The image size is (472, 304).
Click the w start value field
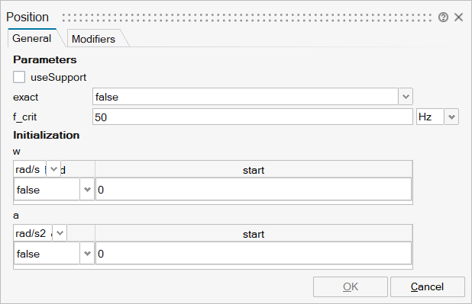254,190
